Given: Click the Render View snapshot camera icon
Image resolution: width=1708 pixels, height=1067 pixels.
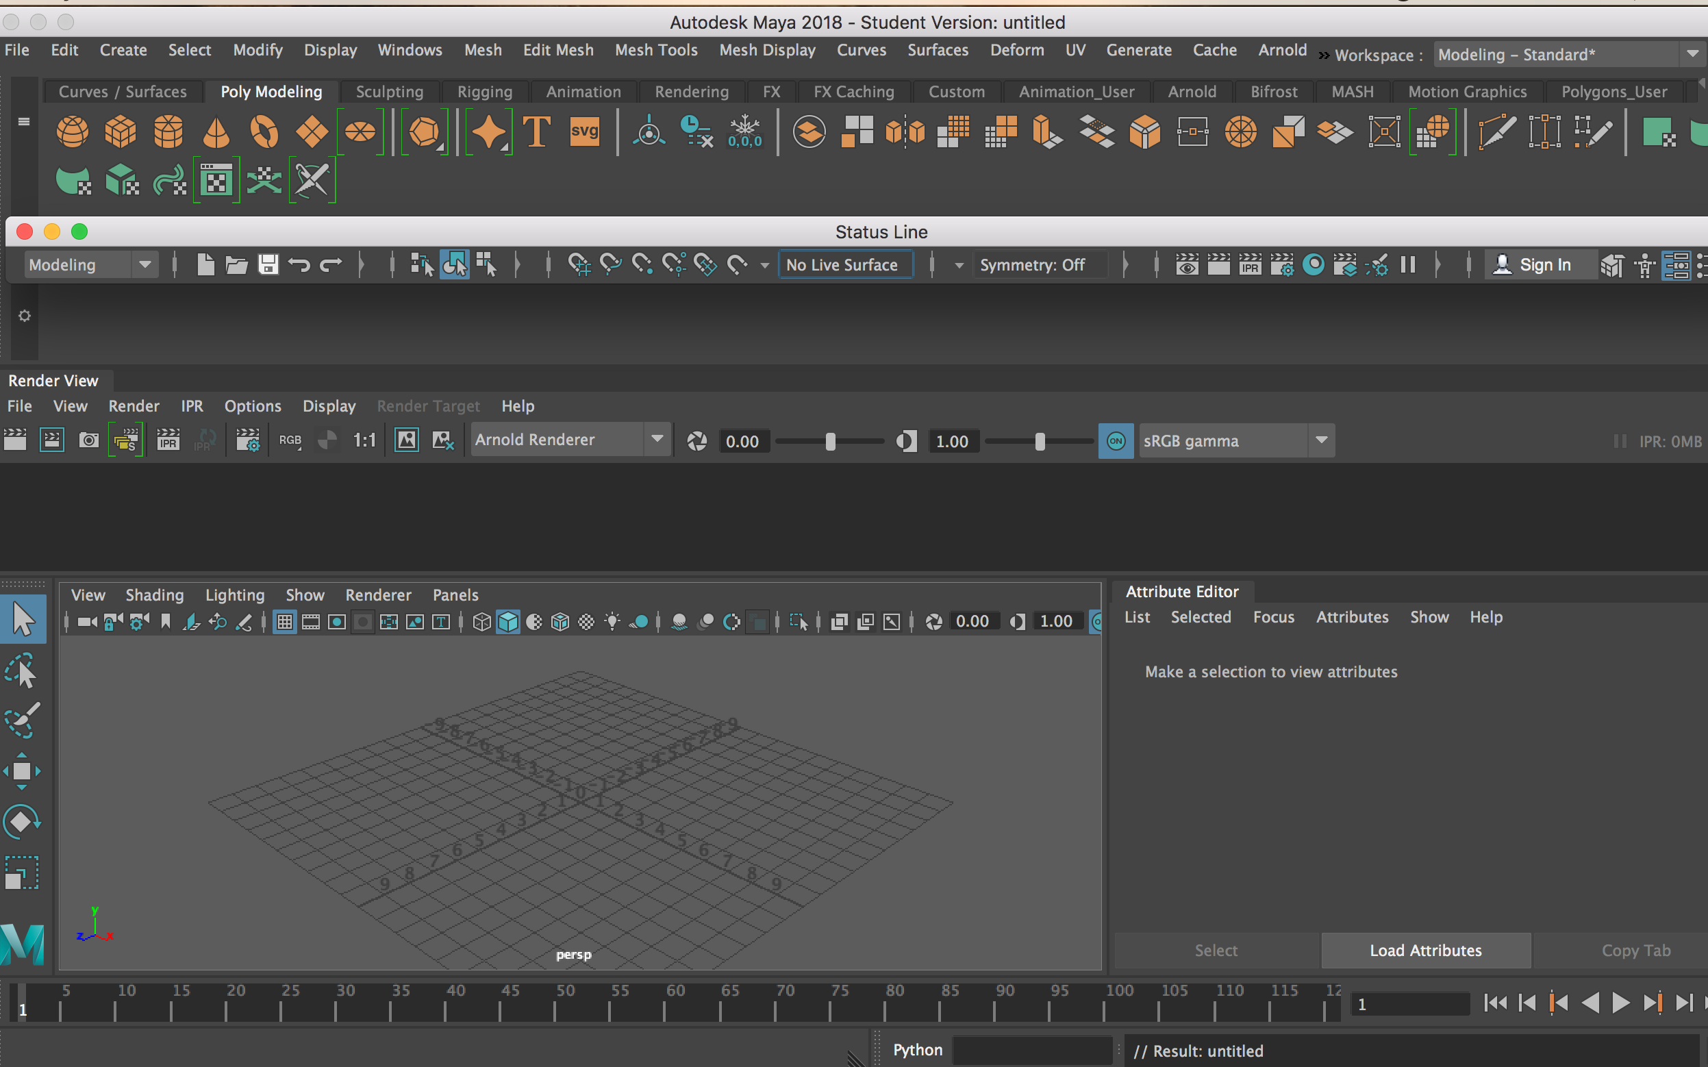Looking at the screenshot, I should tap(88, 440).
